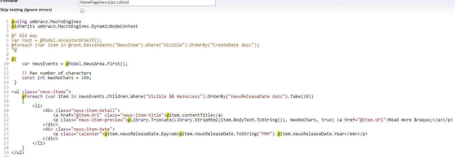
Task: Click the newsEvents.Children.Where foreach line
Action: tap(168, 97)
